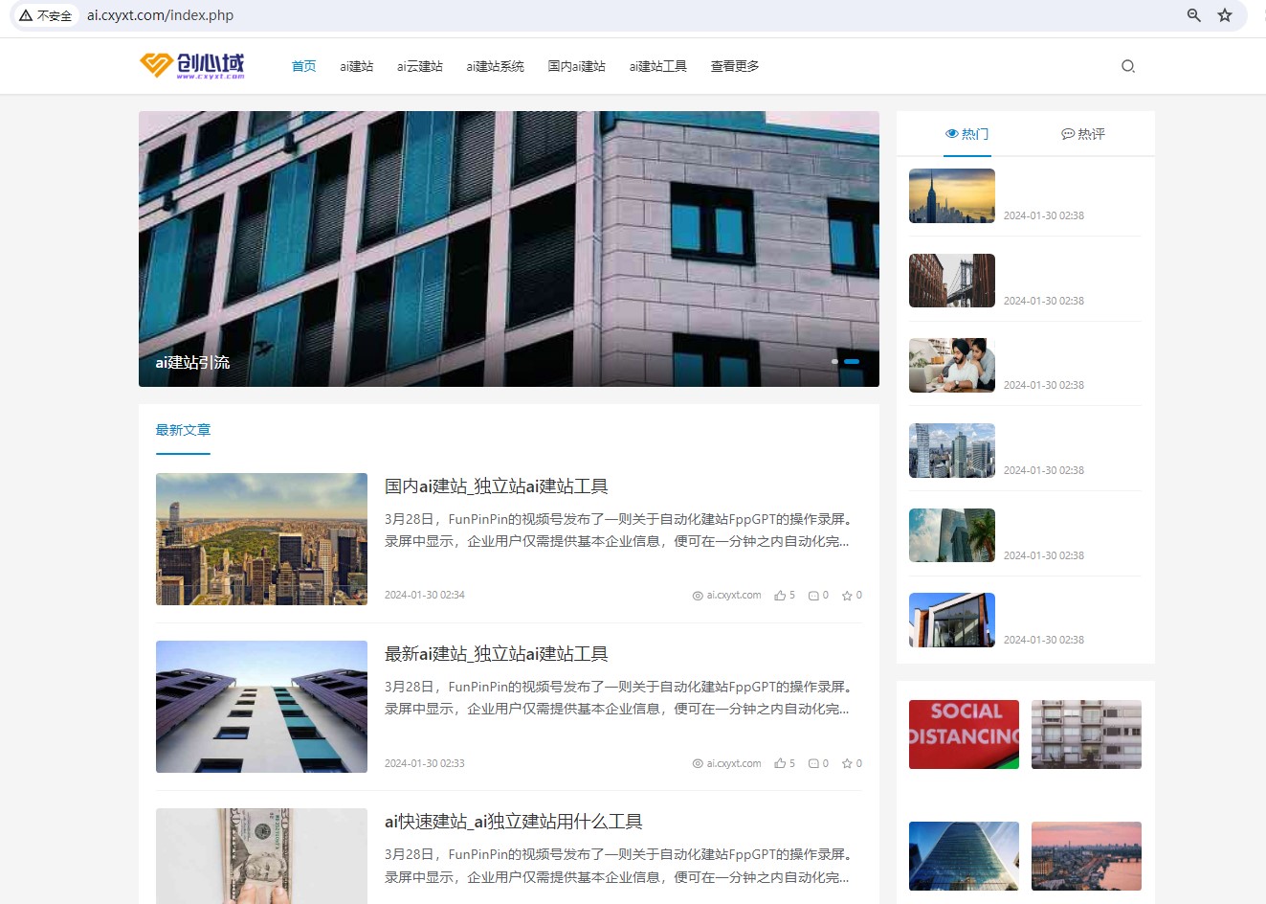Click the 最新文章 section heading
This screenshot has width=1266, height=904.
point(183,430)
